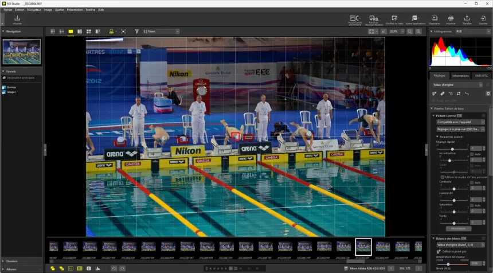Select the Bureau folder in Favoris

point(12,87)
